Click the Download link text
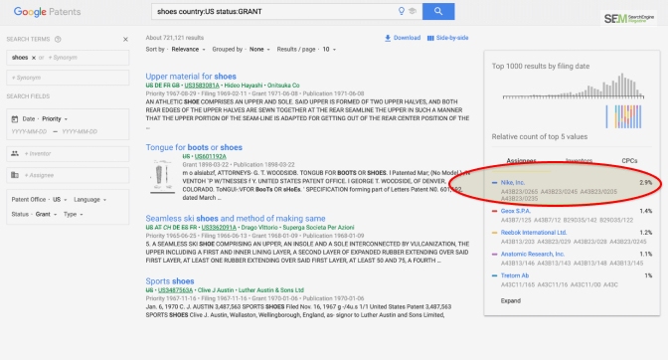Image resolution: width=668 pixels, height=360 pixels. pyautogui.click(x=407, y=38)
